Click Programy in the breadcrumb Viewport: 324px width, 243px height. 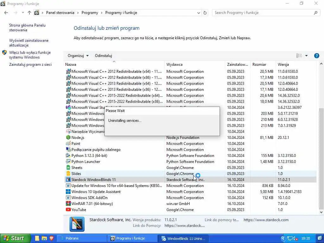point(90,13)
